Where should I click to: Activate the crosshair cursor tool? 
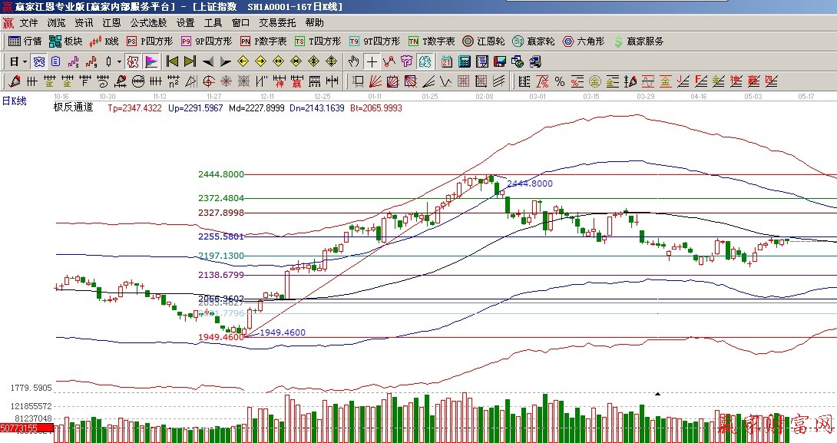[372, 61]
